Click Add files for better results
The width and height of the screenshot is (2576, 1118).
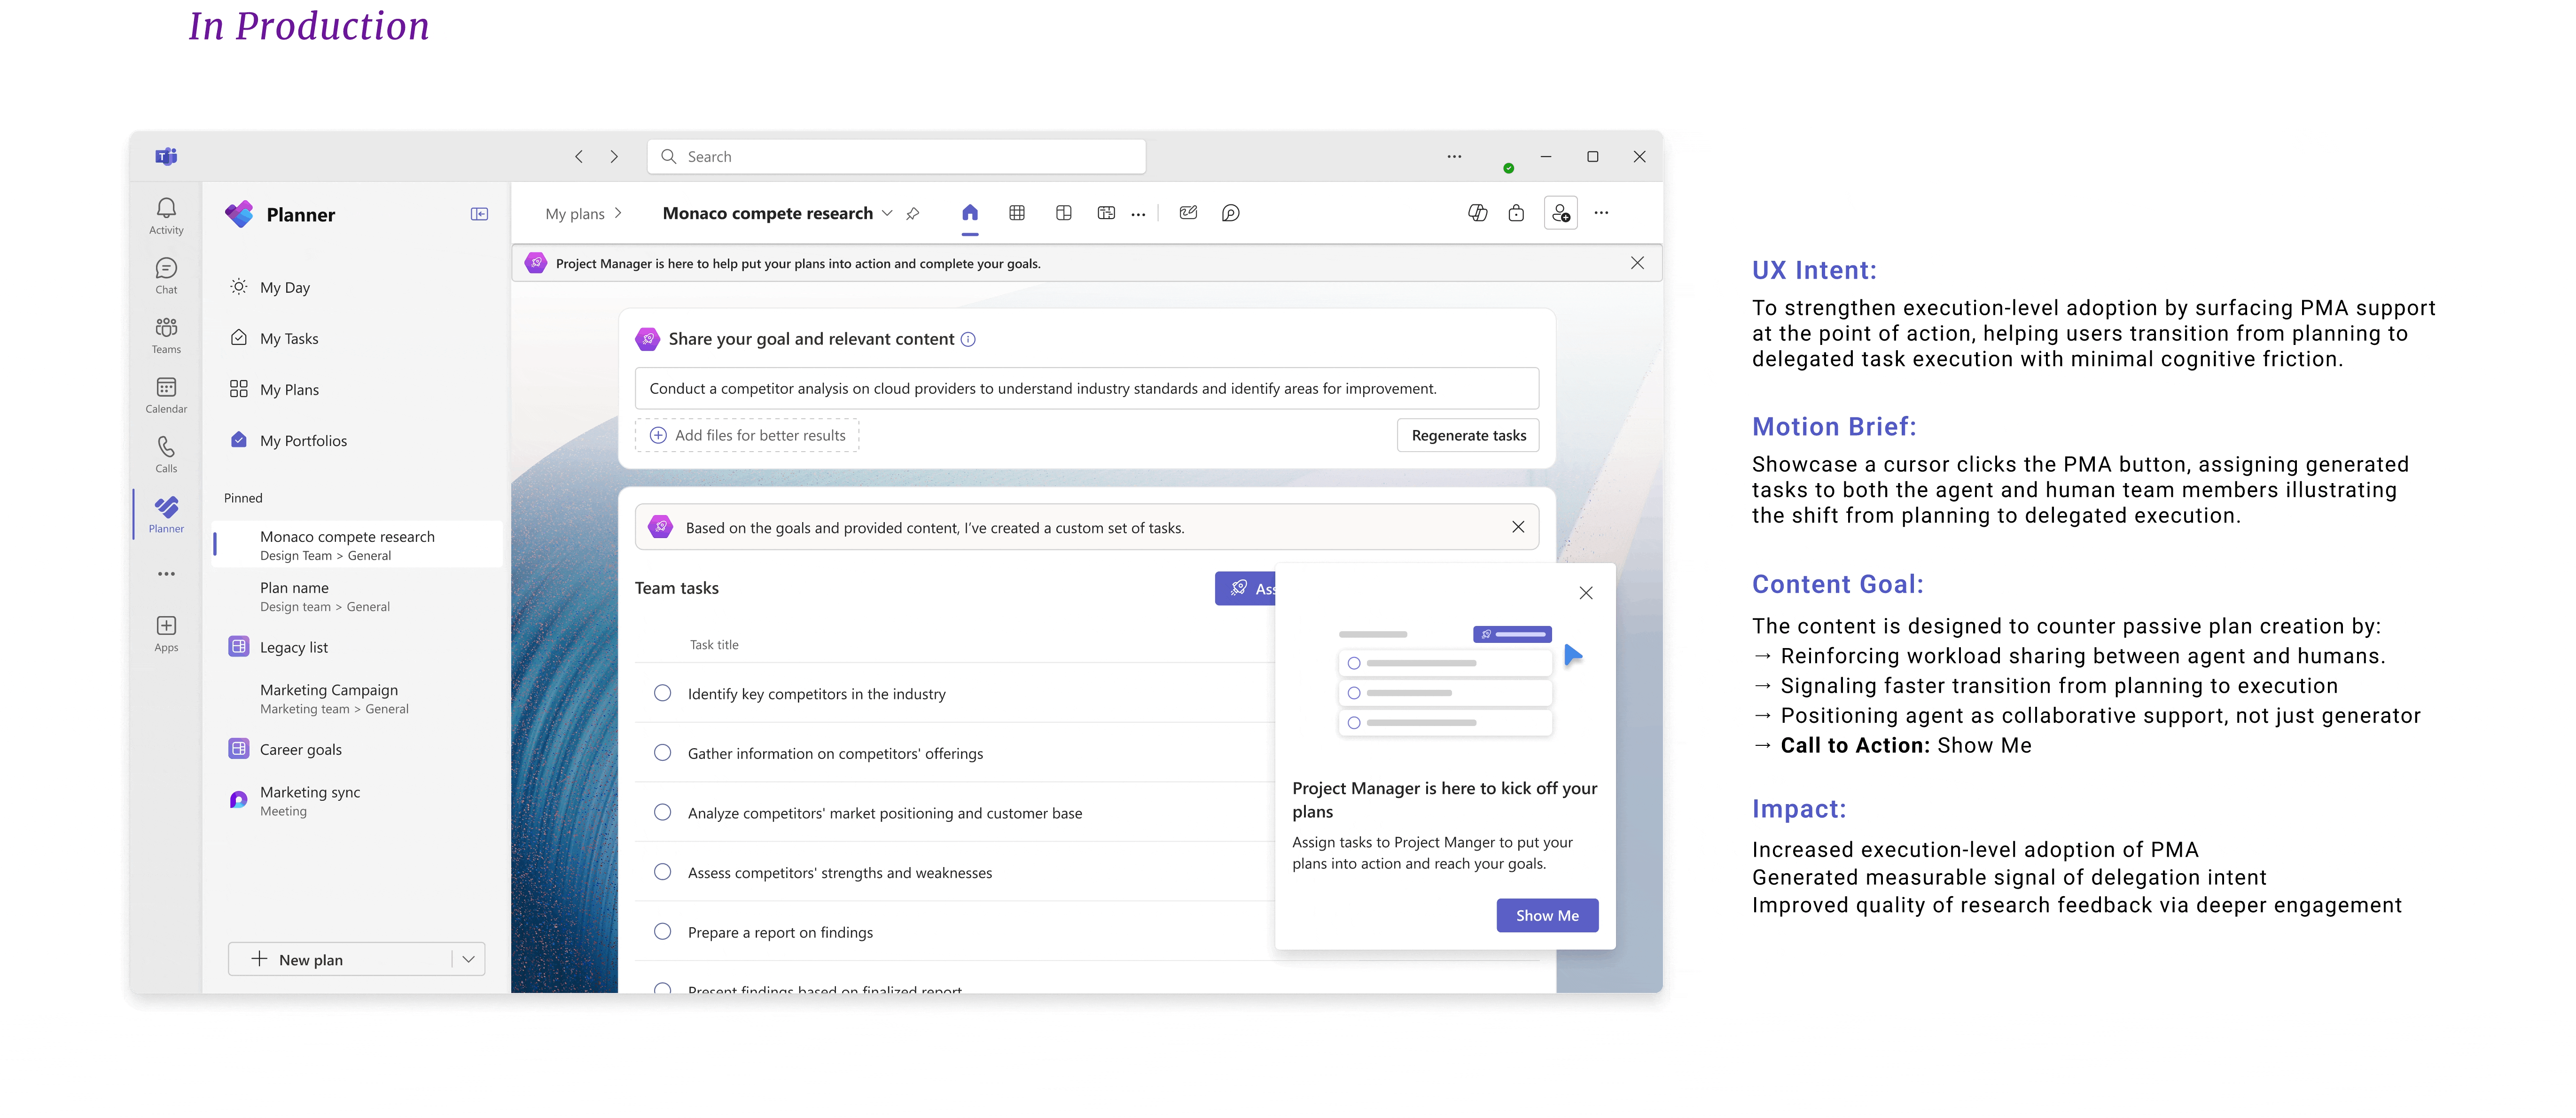[747, 435]
